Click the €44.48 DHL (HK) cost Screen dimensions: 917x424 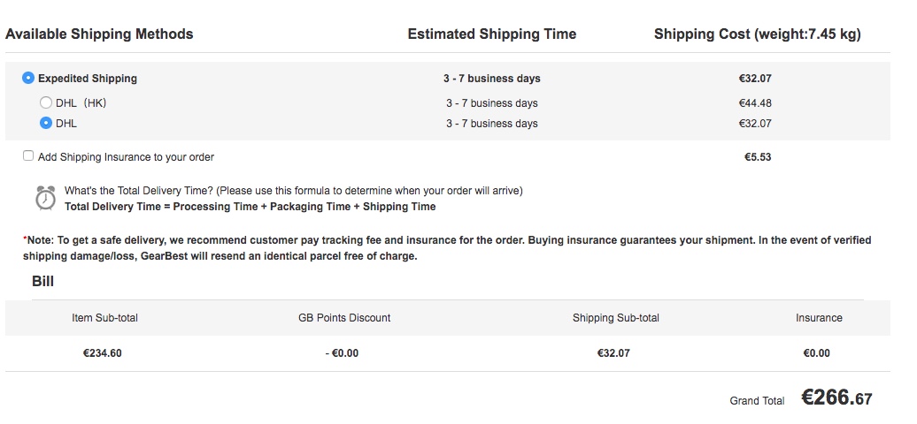pos(755,102)
